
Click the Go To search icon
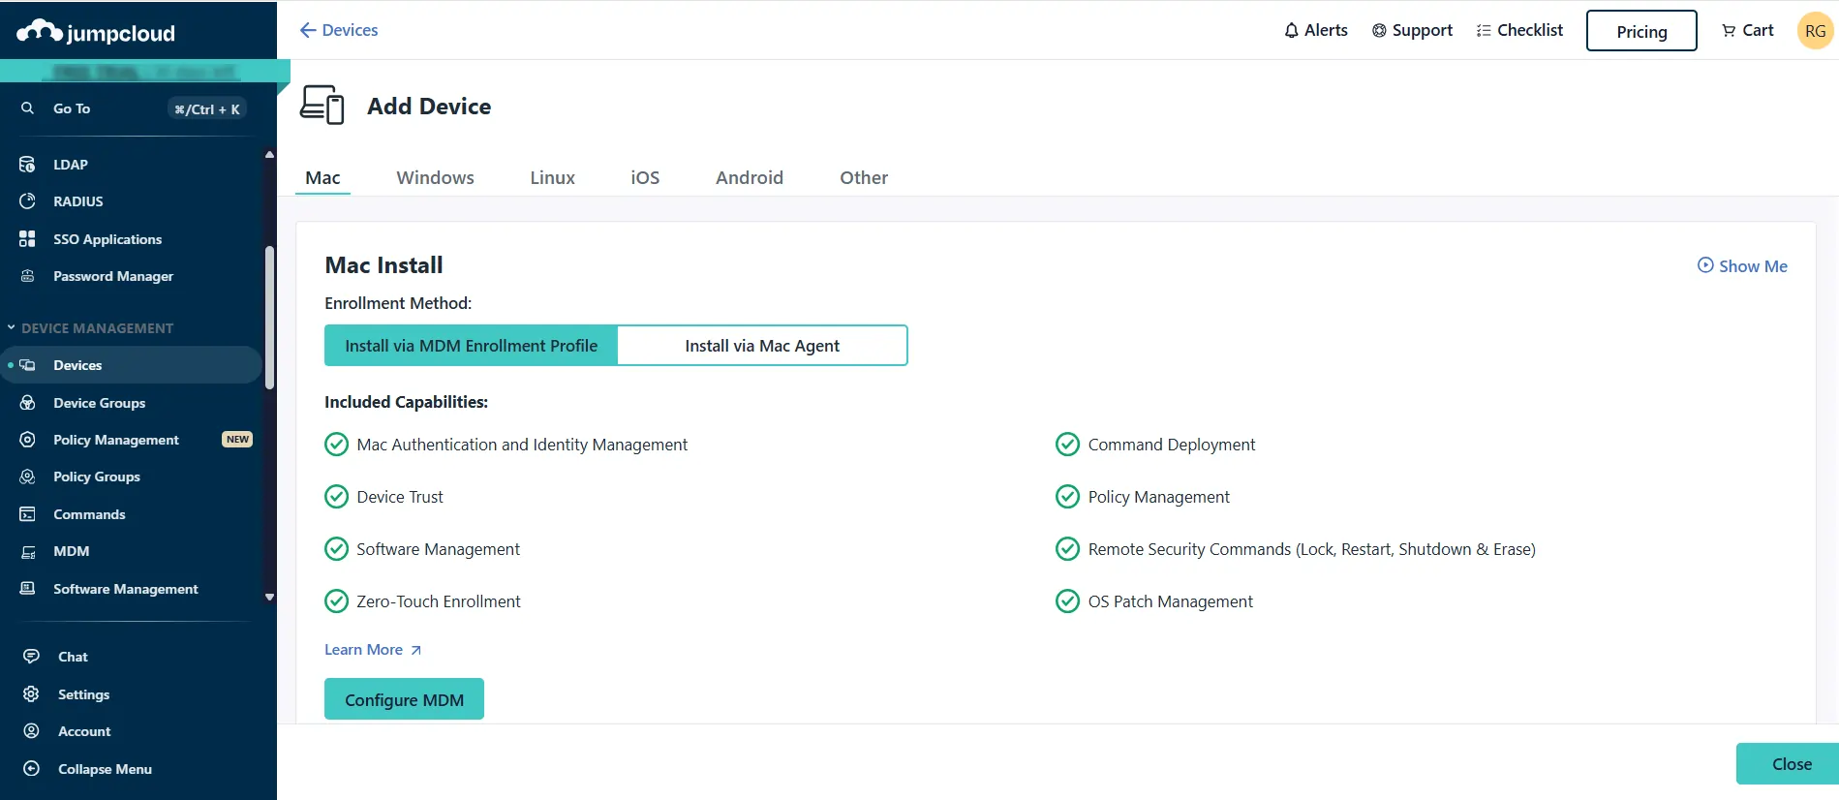point(28,108)
